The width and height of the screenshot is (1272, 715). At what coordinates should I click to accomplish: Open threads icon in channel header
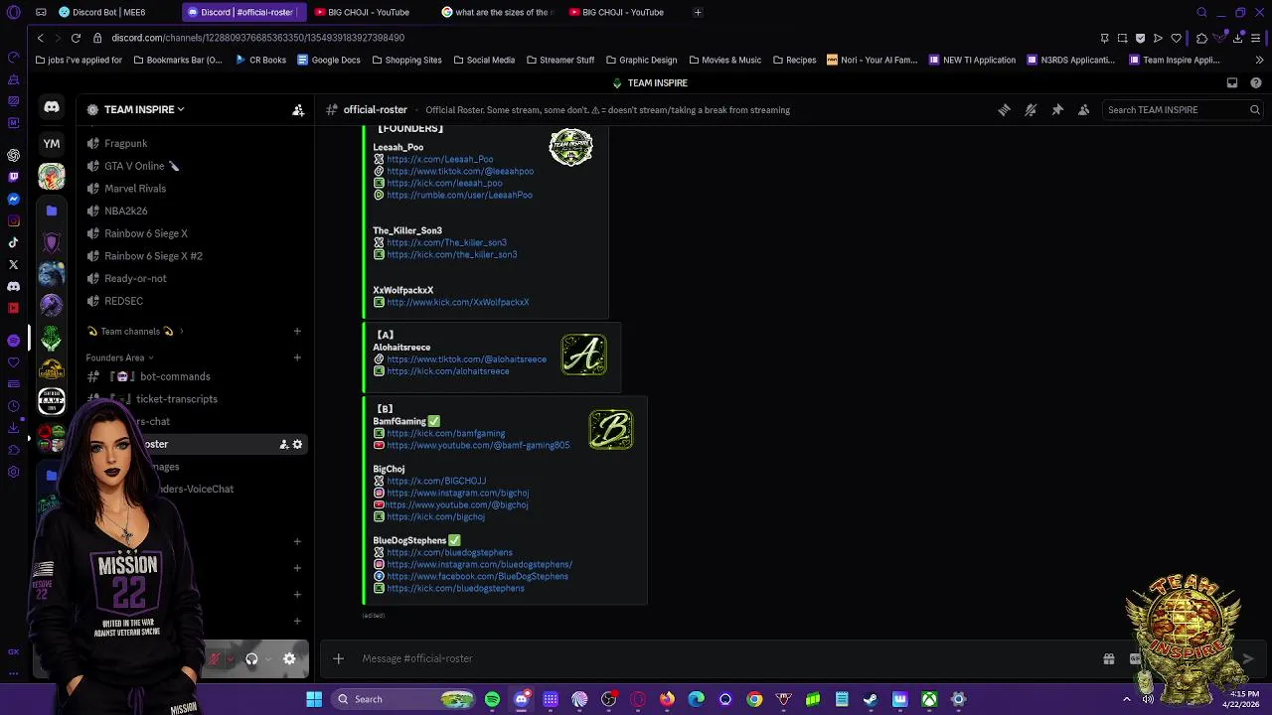pos(1004,110)
